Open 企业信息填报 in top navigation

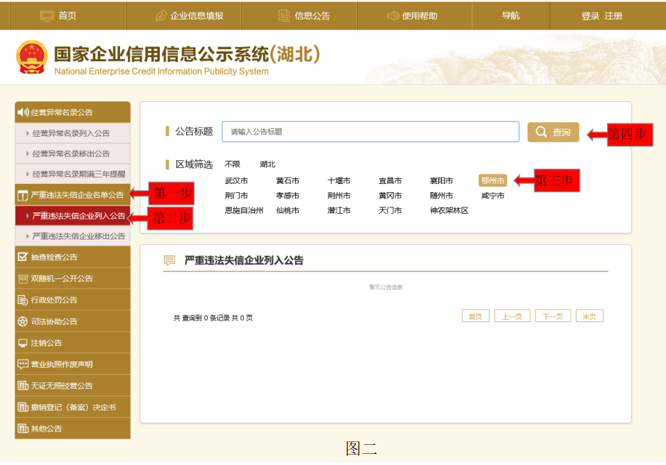click(189, 16)
